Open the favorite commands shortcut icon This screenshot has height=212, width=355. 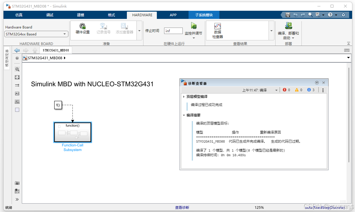point(318,15)
